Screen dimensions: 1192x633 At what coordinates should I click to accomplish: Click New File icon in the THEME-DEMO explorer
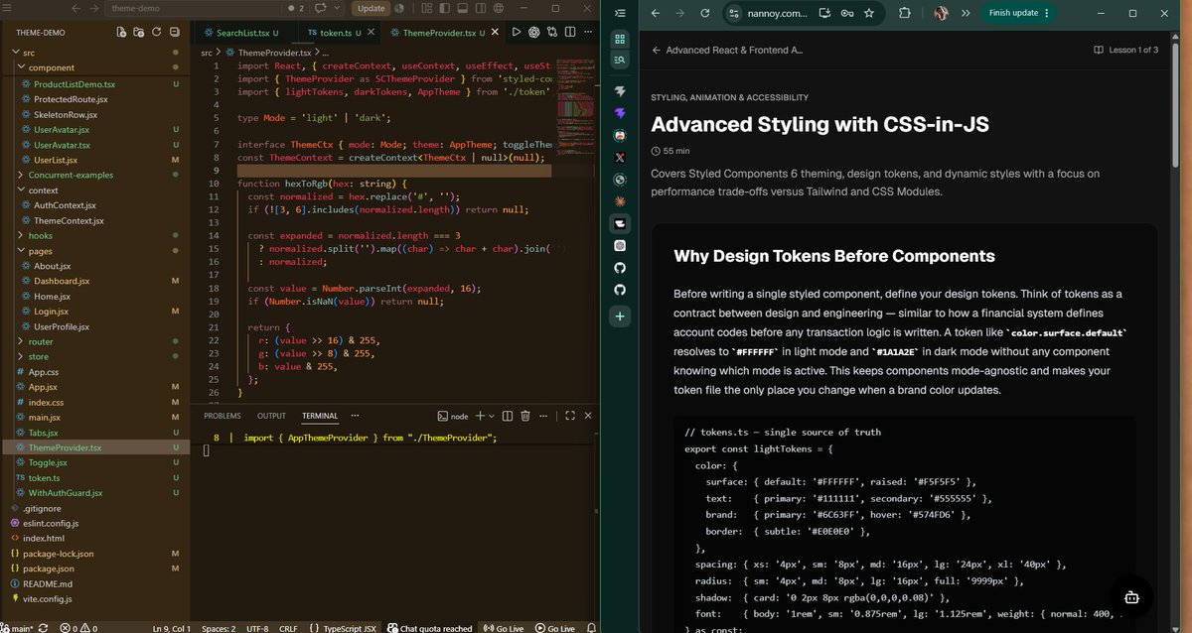tap(122, 32)
